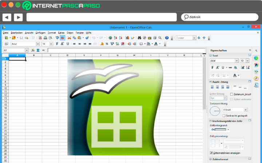Open the Format menu
262x163 pixels.
point(52,33)
